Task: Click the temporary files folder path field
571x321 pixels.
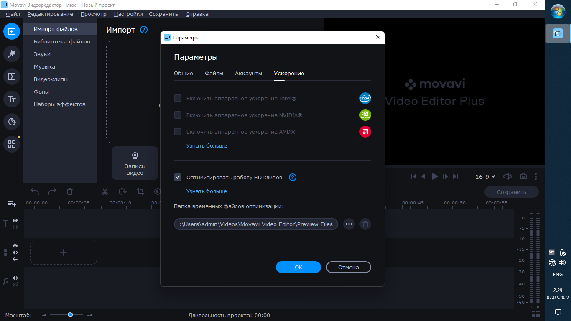Action: click(x=256, y=224)
